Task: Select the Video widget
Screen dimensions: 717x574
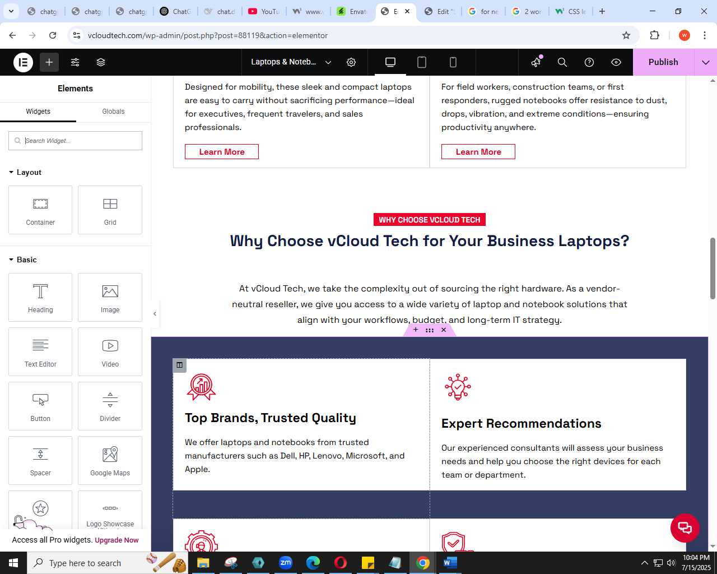Action: (x=110, y=351)
